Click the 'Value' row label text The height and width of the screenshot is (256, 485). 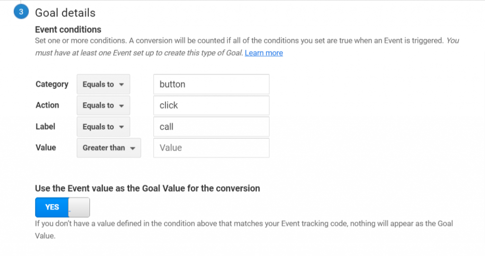[46, 148]
